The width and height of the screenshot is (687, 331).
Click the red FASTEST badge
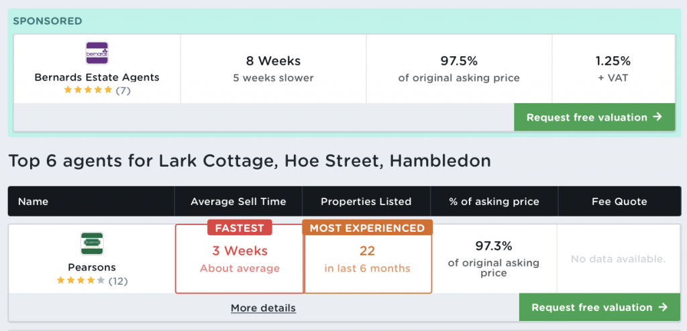click(240, 228)
